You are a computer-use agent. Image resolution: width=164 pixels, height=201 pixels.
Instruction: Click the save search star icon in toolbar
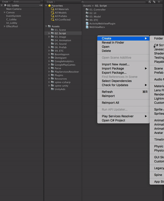coord(159,2)
